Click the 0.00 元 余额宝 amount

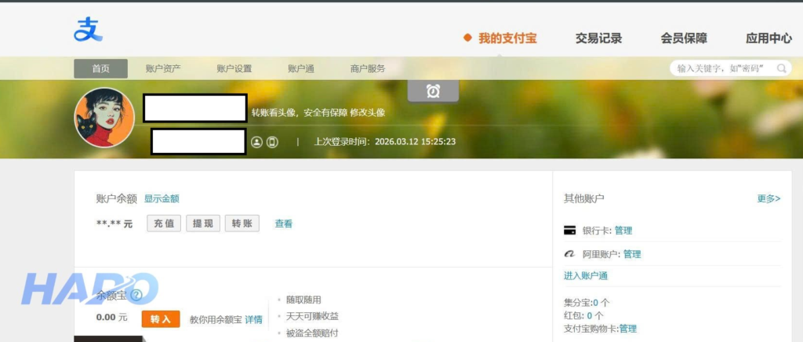pos(111,318)
